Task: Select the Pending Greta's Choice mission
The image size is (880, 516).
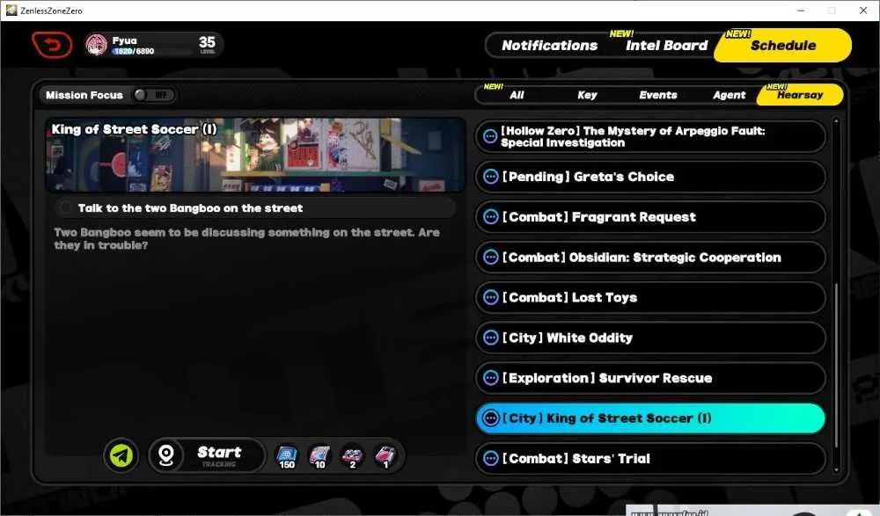Action: 650,177
